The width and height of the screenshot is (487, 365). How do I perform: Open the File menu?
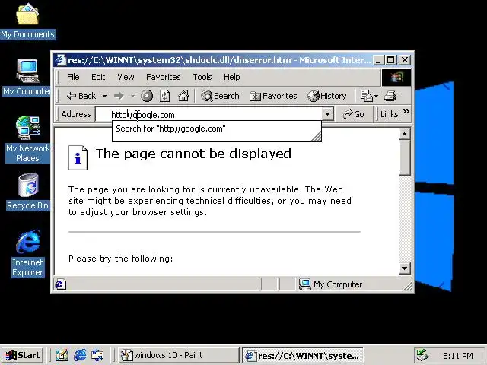73,77
